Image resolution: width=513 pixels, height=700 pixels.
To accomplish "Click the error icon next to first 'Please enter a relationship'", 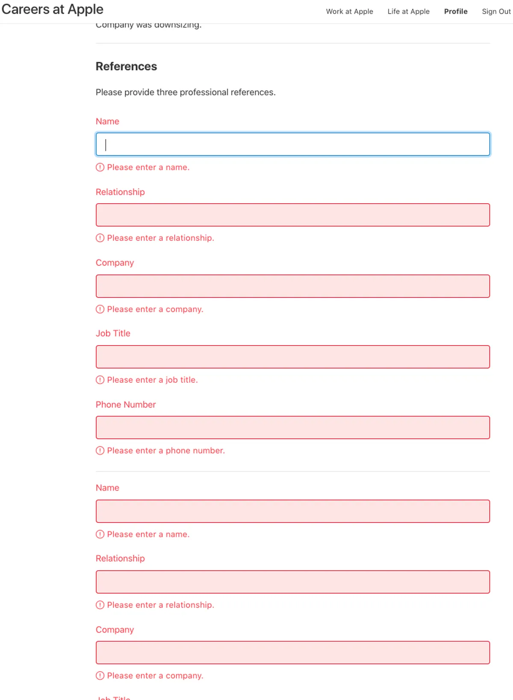I will [100, 238].
